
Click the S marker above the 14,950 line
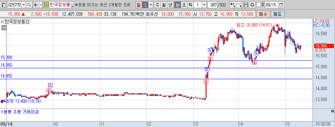(207, 70)
